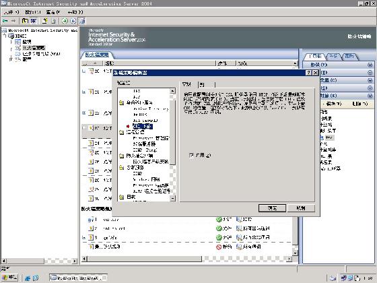
Task: Click the Start button on taskbar
Action: [9, 278]
